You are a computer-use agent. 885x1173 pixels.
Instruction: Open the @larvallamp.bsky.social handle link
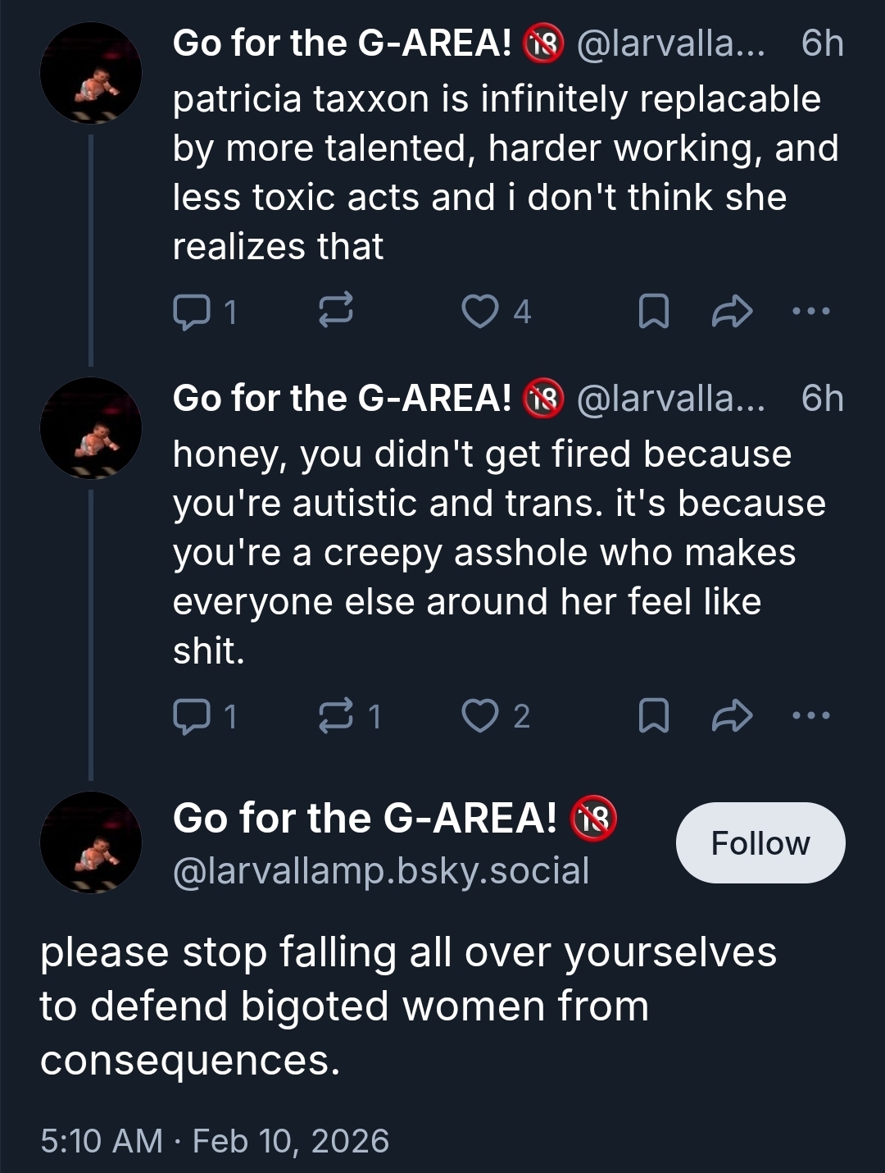(381, 871)
